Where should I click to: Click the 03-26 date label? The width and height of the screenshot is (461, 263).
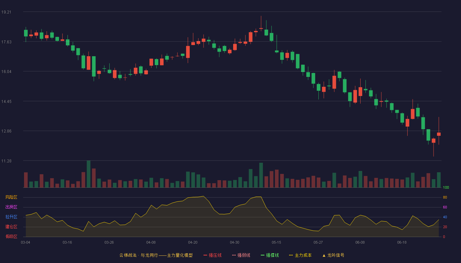point(109,242)
